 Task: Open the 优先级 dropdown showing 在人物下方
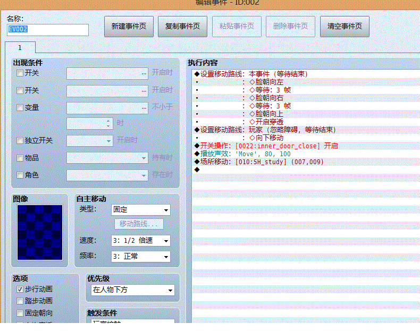(x=133, y=290)
